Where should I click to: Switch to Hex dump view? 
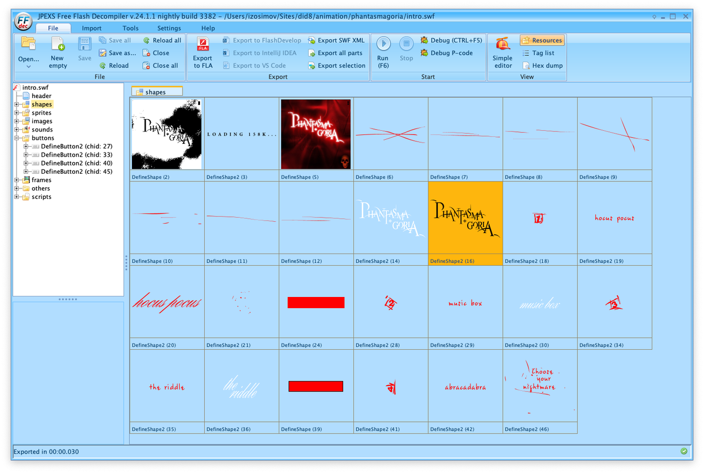543,66
